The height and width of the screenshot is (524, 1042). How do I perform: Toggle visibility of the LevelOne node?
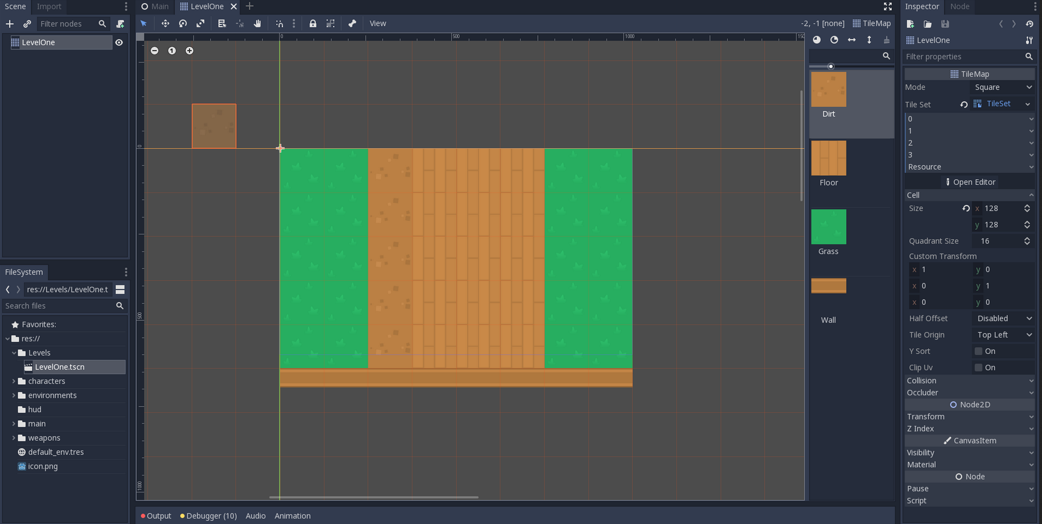[x=119, y=42]
